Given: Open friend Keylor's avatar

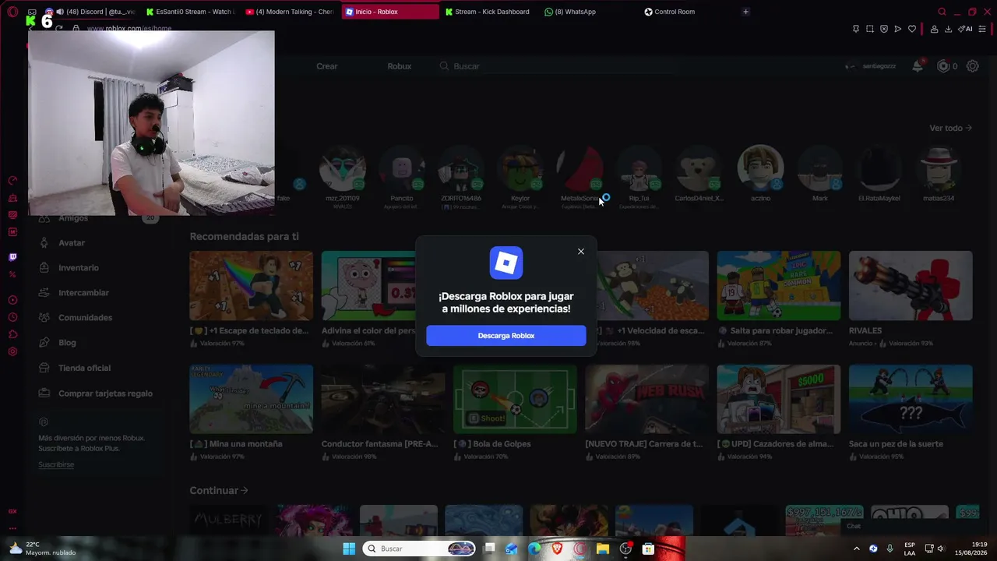Looking at the screenshot, I should [x=520, y=168].
